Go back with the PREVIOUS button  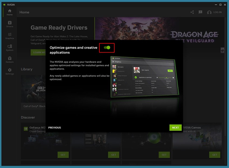pos(55,128)
